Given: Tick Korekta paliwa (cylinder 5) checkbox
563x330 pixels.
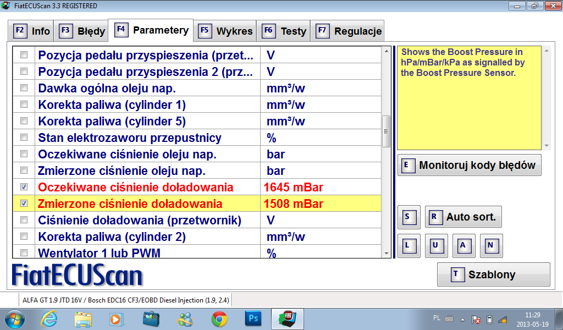Looking at the screenshot, I should click(24, 121).
